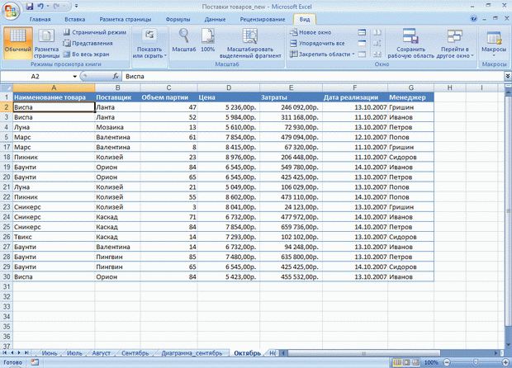
Task: Open the Макросы dropdown
Action: point(493,44)
